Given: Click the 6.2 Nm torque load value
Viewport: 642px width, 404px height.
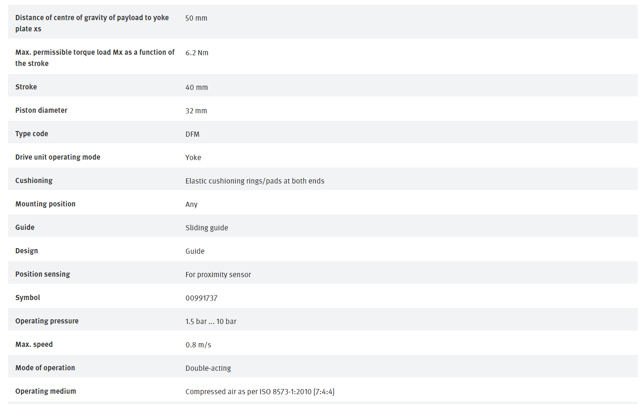Looking at the screenshot, I should 197,53.
